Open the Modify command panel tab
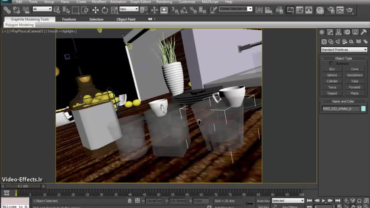Screen dimensions: 370x208 click(330, 32)
